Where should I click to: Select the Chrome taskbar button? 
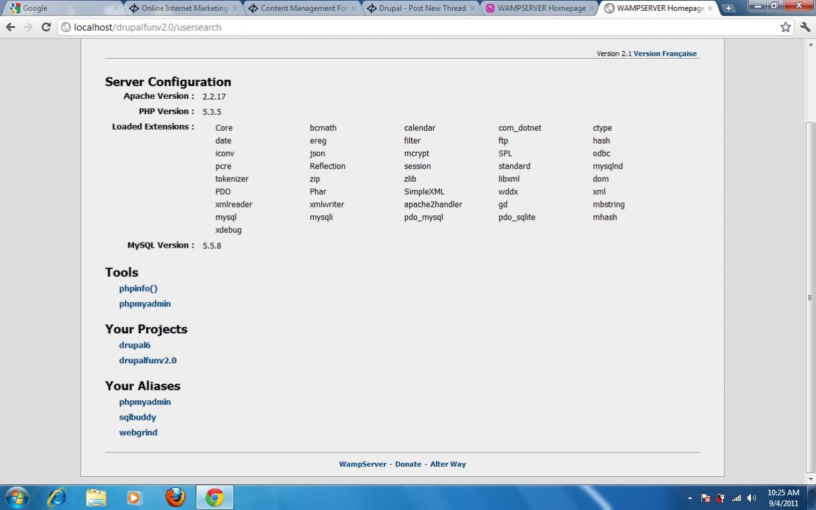pos(215,497)
